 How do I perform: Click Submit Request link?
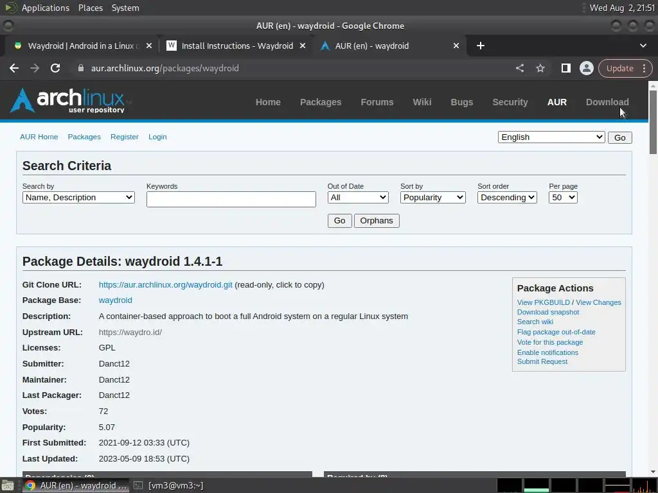542,361
